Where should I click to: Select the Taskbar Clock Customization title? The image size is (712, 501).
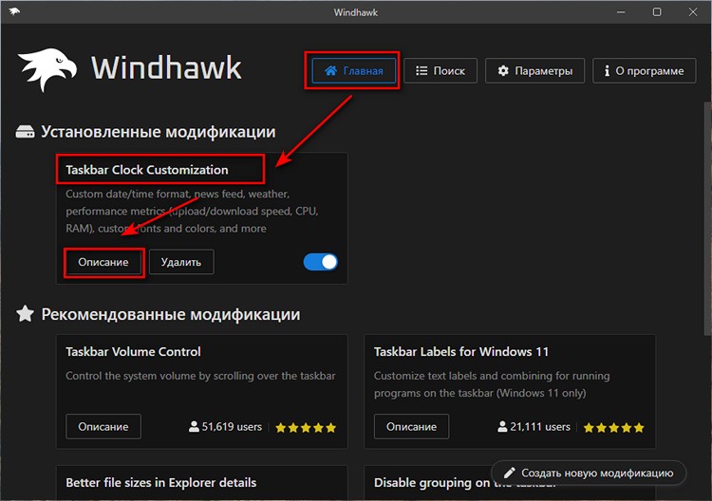[147, 170]
